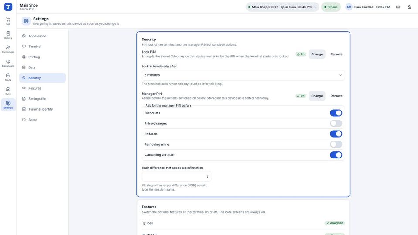418x235 pixels.
Task: Click the Appearance palette icon
Action: tap(24, 36)
